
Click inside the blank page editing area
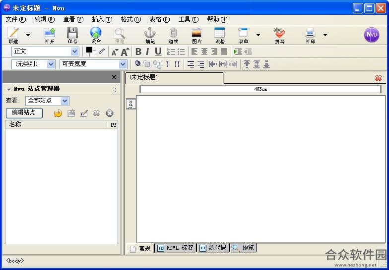pyautogui.click(x=261, y=169)
